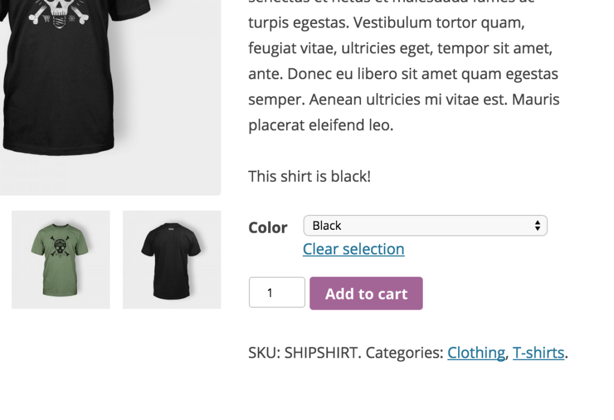Click T-shirts in the categories line

click(538, 353)
